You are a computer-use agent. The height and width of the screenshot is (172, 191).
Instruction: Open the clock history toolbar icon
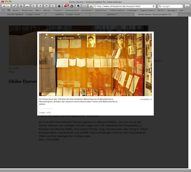(x=21, y=6)
